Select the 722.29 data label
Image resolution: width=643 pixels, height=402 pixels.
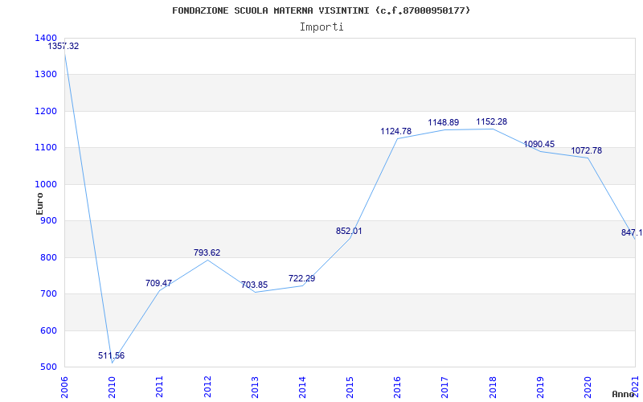pyautogui.click(x=302, y=278)
